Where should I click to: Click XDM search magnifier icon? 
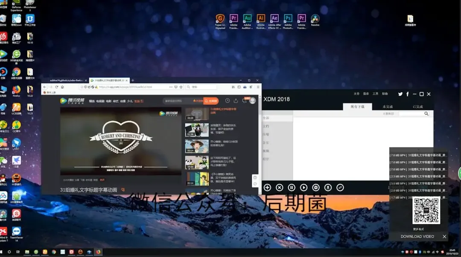pyautogui.click(x=426, y=114)
